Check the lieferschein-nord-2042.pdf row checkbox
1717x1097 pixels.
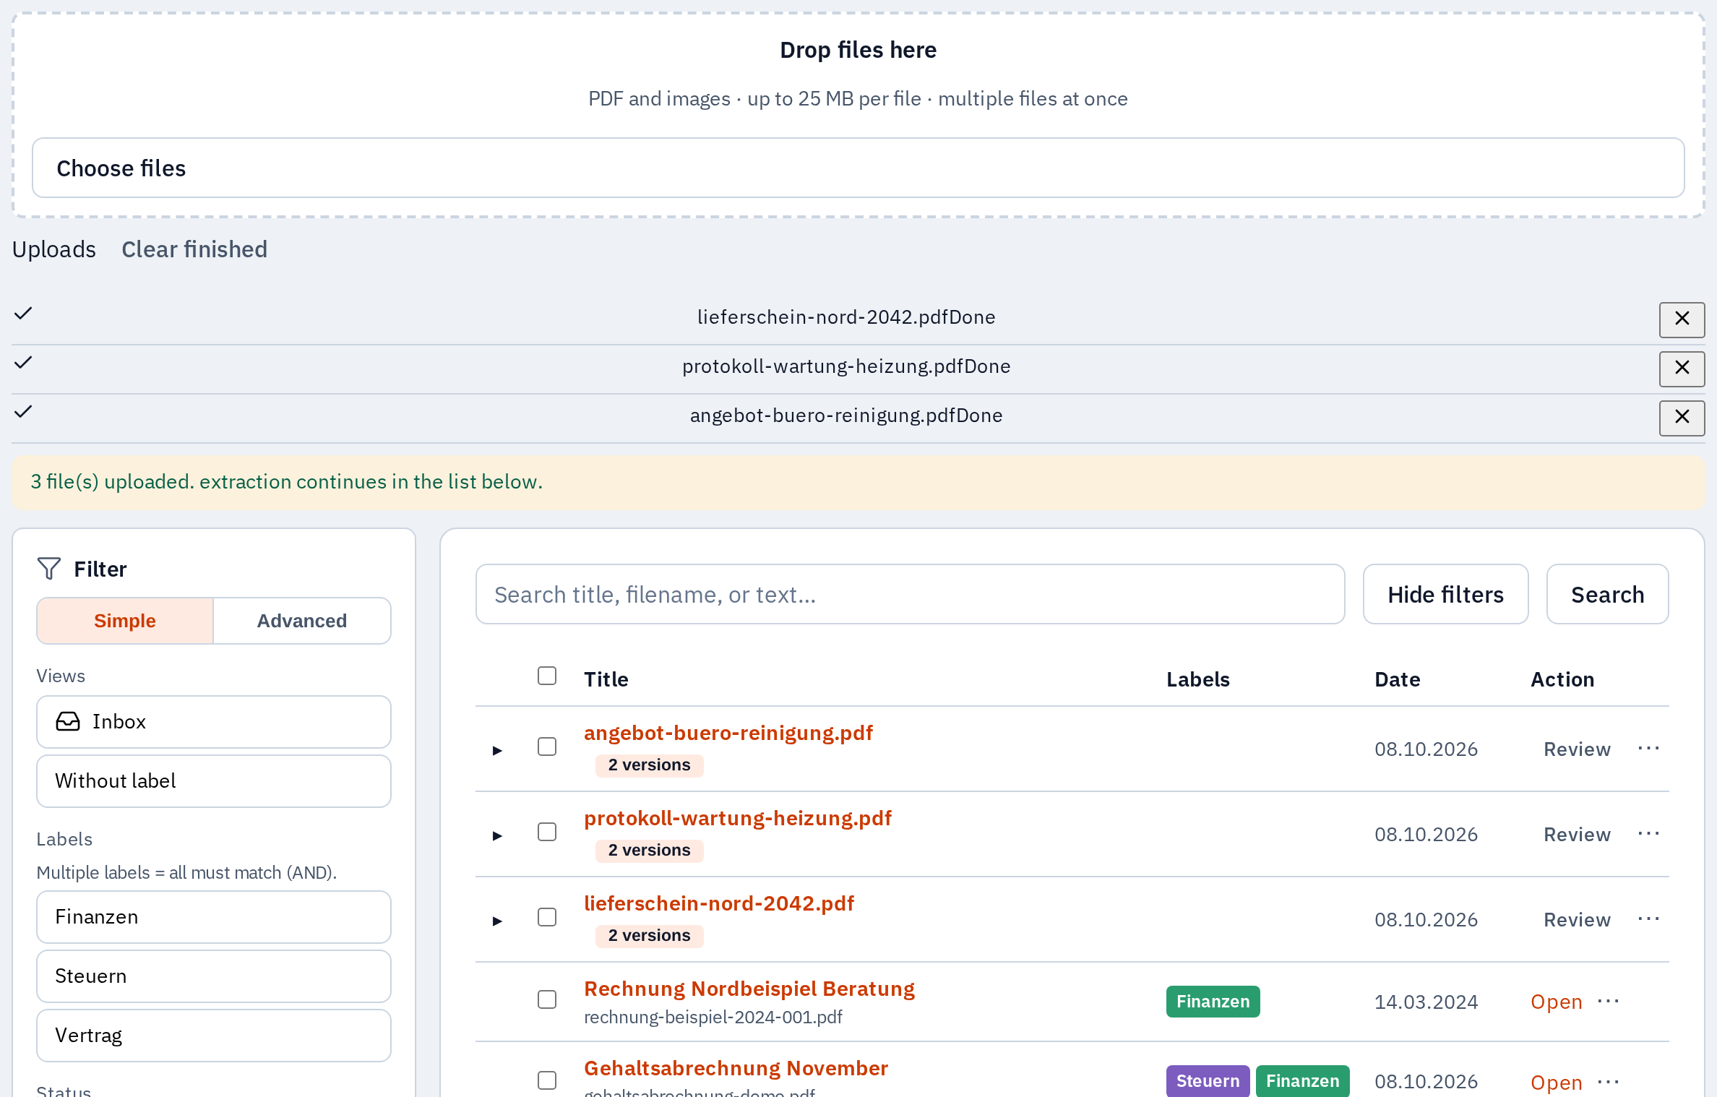(547, 917)
